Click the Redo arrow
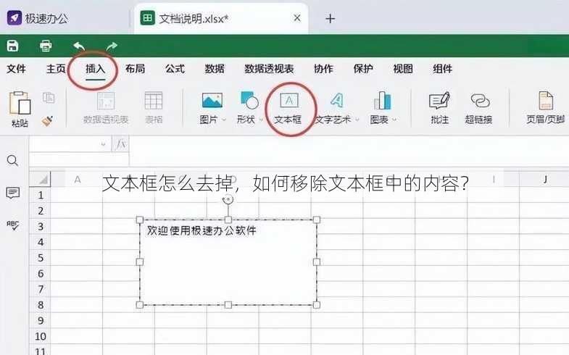This screenshot has height=355, width=569. pos(112,46)
